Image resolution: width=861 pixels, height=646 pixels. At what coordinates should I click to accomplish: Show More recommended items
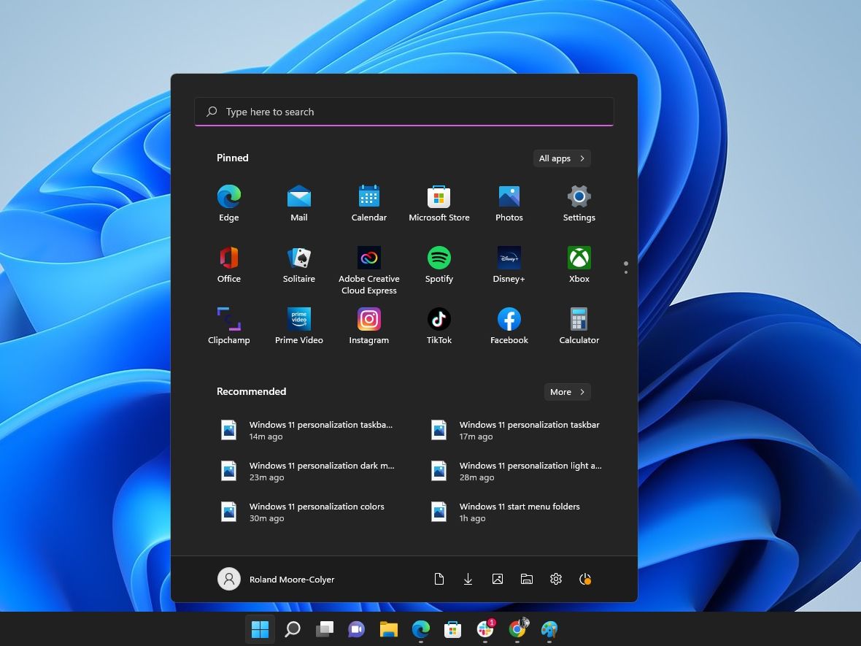pos(567,391)
